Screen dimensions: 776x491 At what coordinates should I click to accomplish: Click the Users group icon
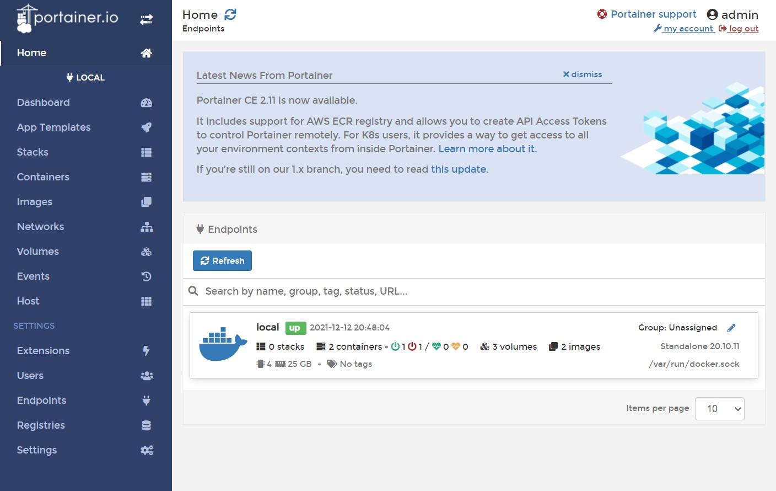coord(147,376)
